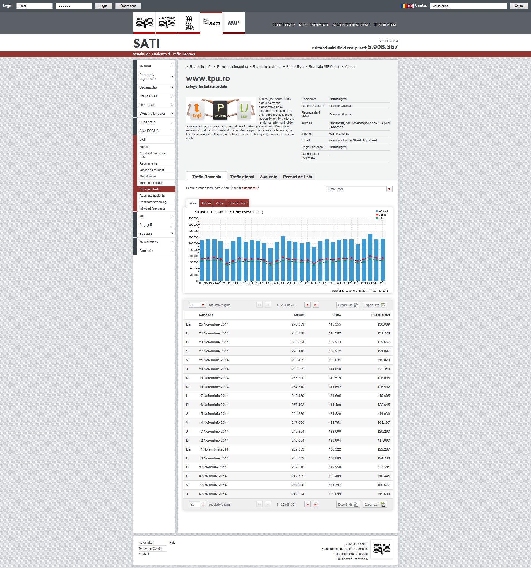Viewport: 531px width, 568px height.
Task: Open CE ESTE BRAT? menu item
Action: tap(283, 25)
